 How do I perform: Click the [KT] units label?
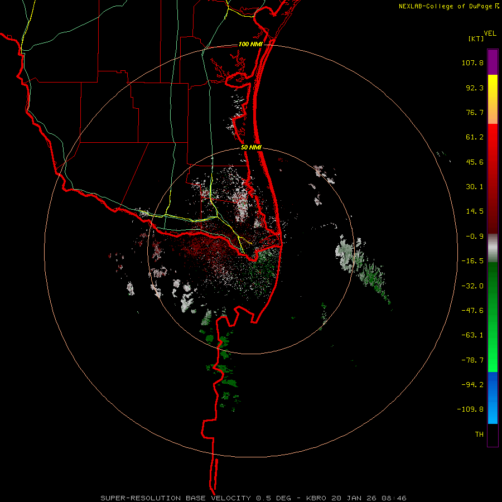tap(476, 38)
